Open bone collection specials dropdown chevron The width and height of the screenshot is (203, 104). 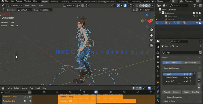click(199, 81)
